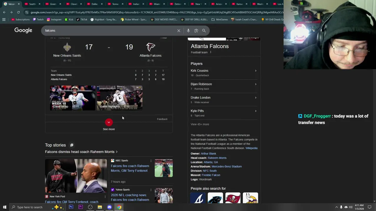Open Picker Wheel bookmark

pos(134,20)
